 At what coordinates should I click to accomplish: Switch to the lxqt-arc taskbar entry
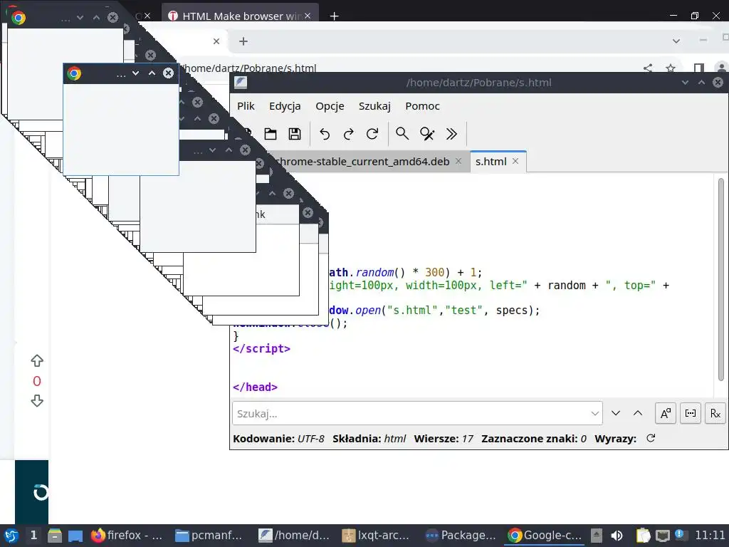[376, 536]
